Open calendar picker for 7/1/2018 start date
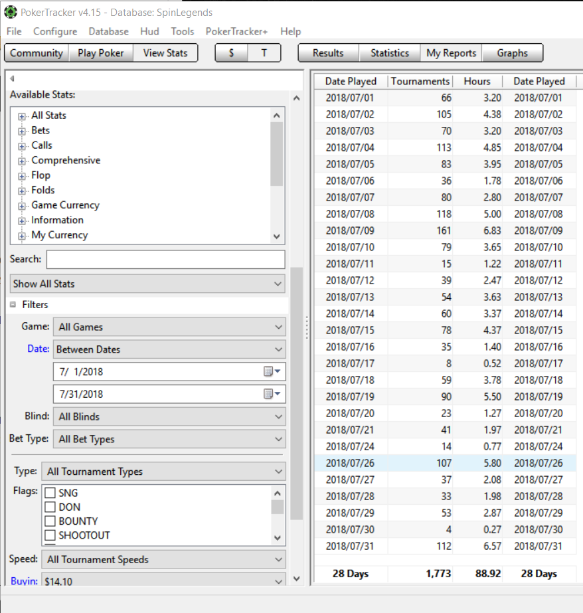Screen dimensions: 583x613 pyautogui.click(x=272, y=371)
